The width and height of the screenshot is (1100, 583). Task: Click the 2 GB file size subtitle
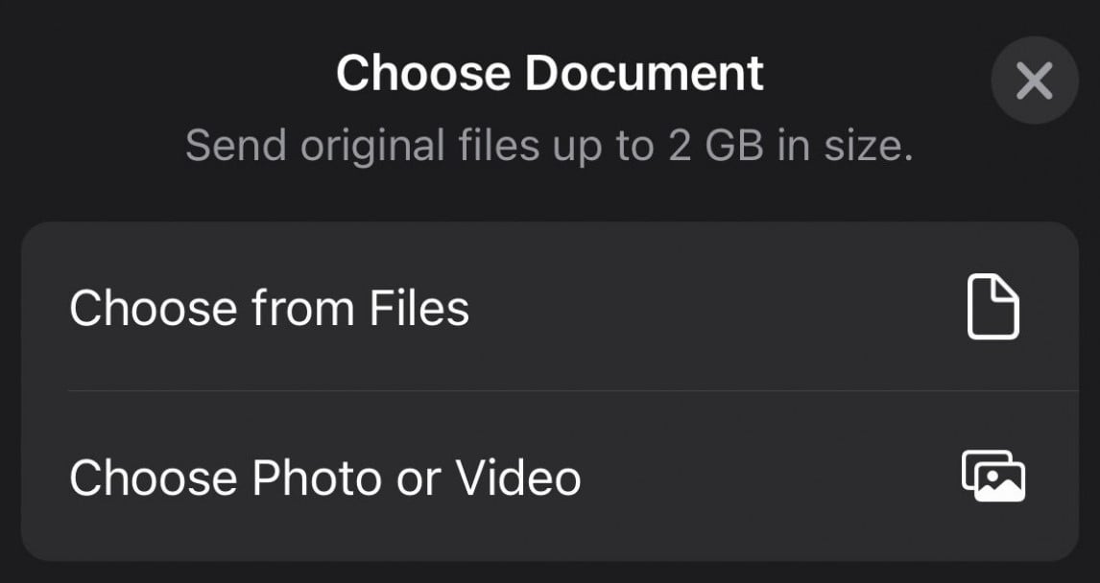point(549,146)
